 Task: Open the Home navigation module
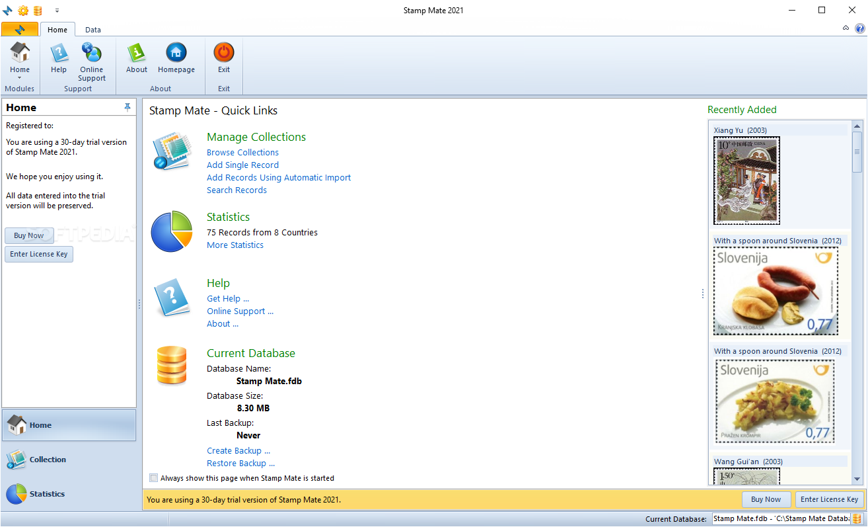(x=69, y=425)
